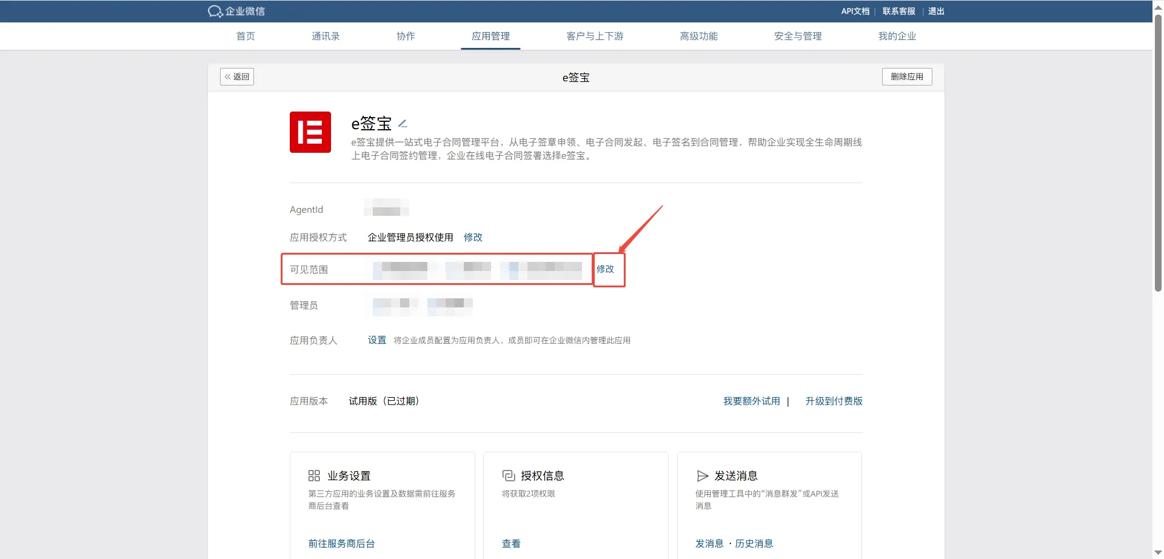Edit the e签宝 name with pencil icon
The image size is (1164, 559).
pyautogui.click(x=403, y=124)
